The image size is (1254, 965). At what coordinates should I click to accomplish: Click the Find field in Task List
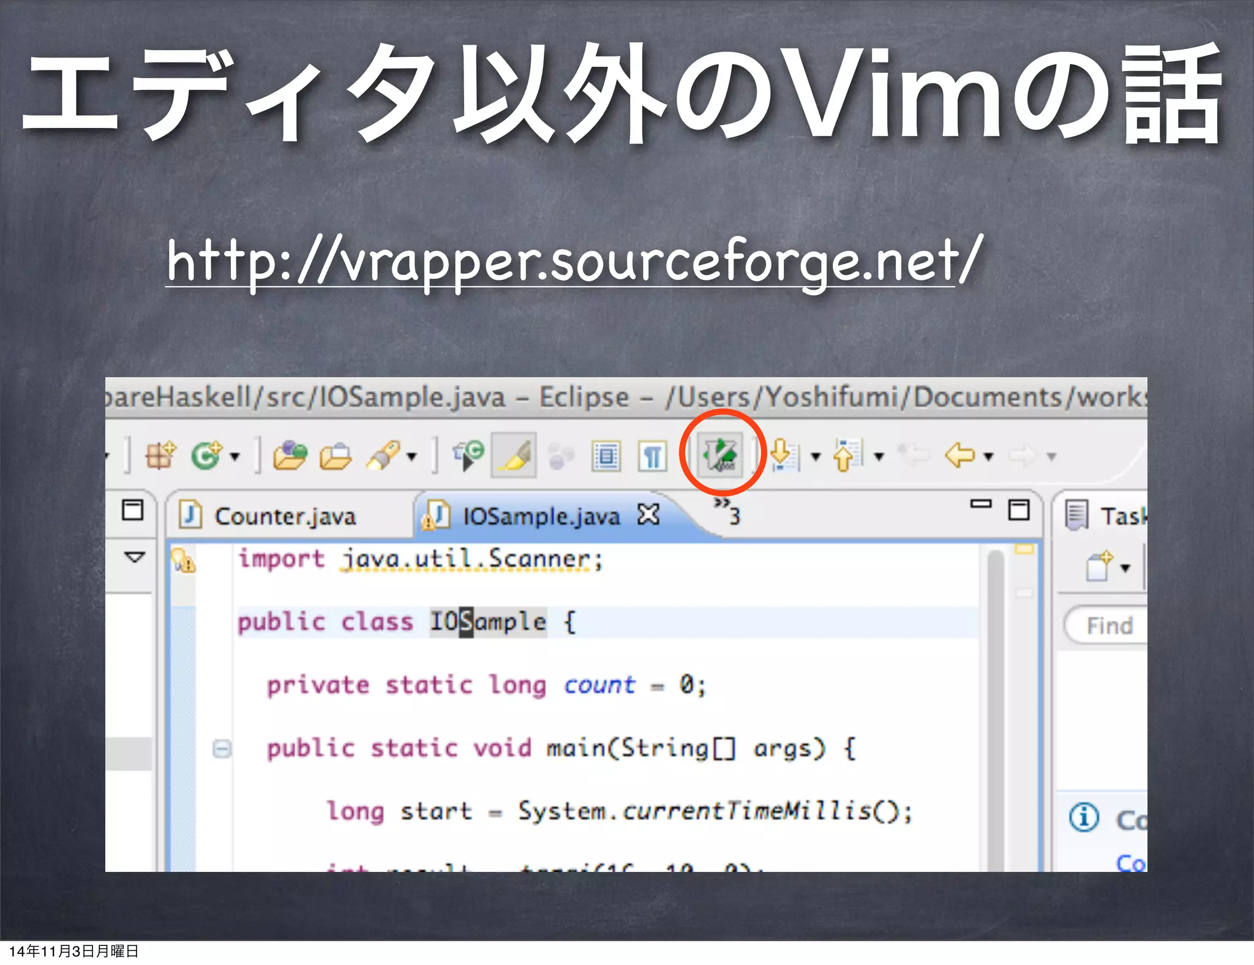(1107, 625)
